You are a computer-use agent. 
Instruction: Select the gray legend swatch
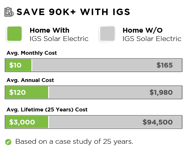(x=107, y=34)
